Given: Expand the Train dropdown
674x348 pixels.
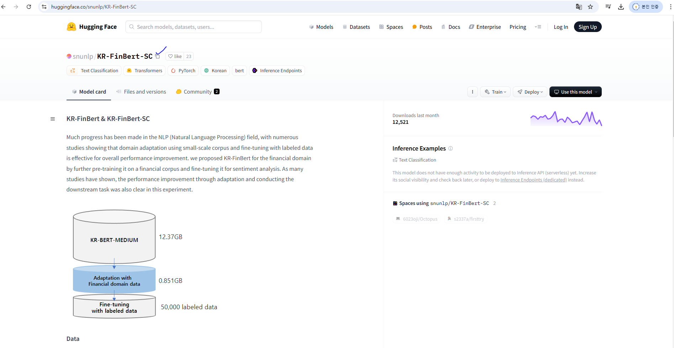Looking at the screenshot, I should [495, 92].
